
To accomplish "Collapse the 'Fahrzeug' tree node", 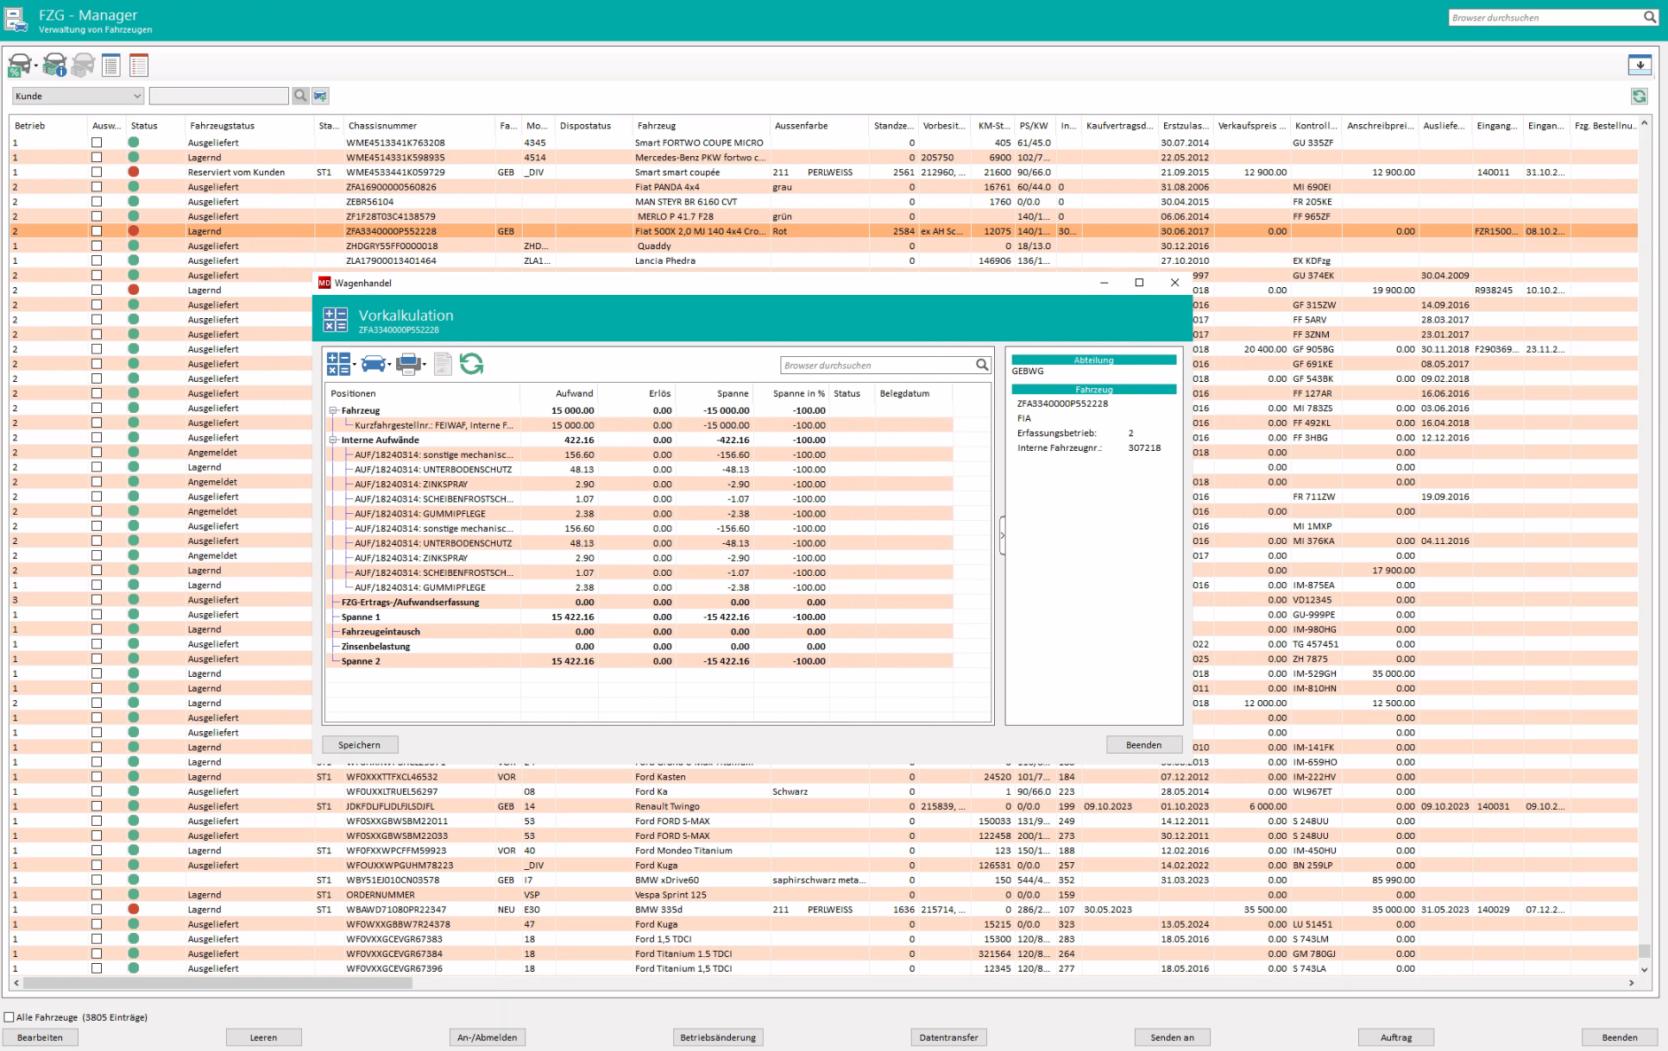I will (x=334, y=410).
